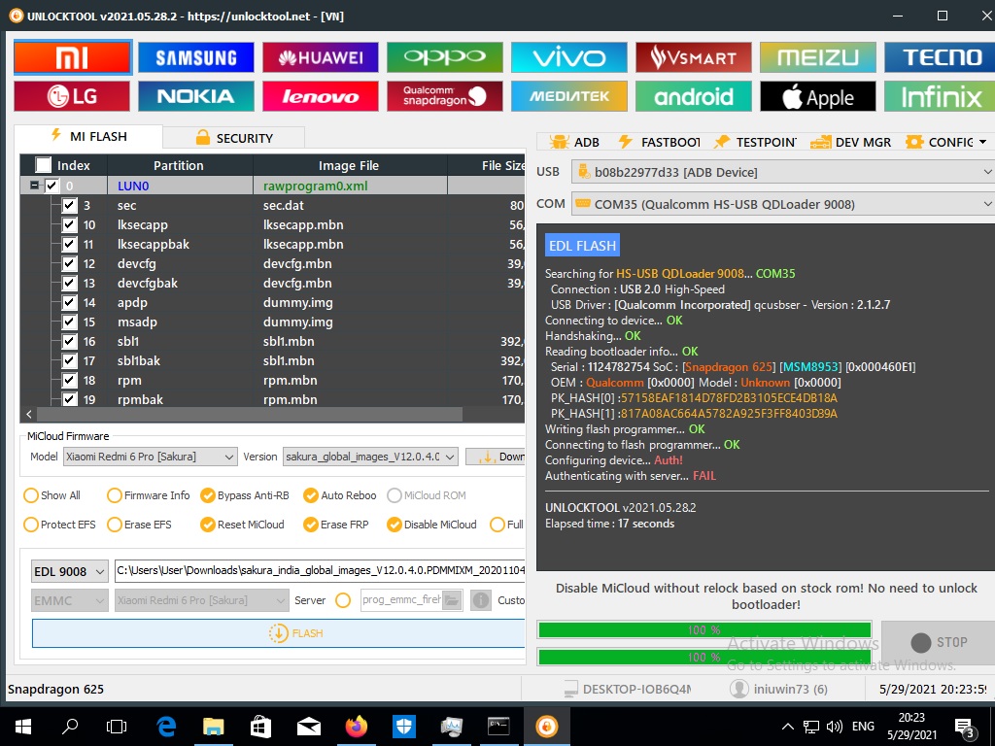Open the firmware Version dropdown

tap(370, 457)
